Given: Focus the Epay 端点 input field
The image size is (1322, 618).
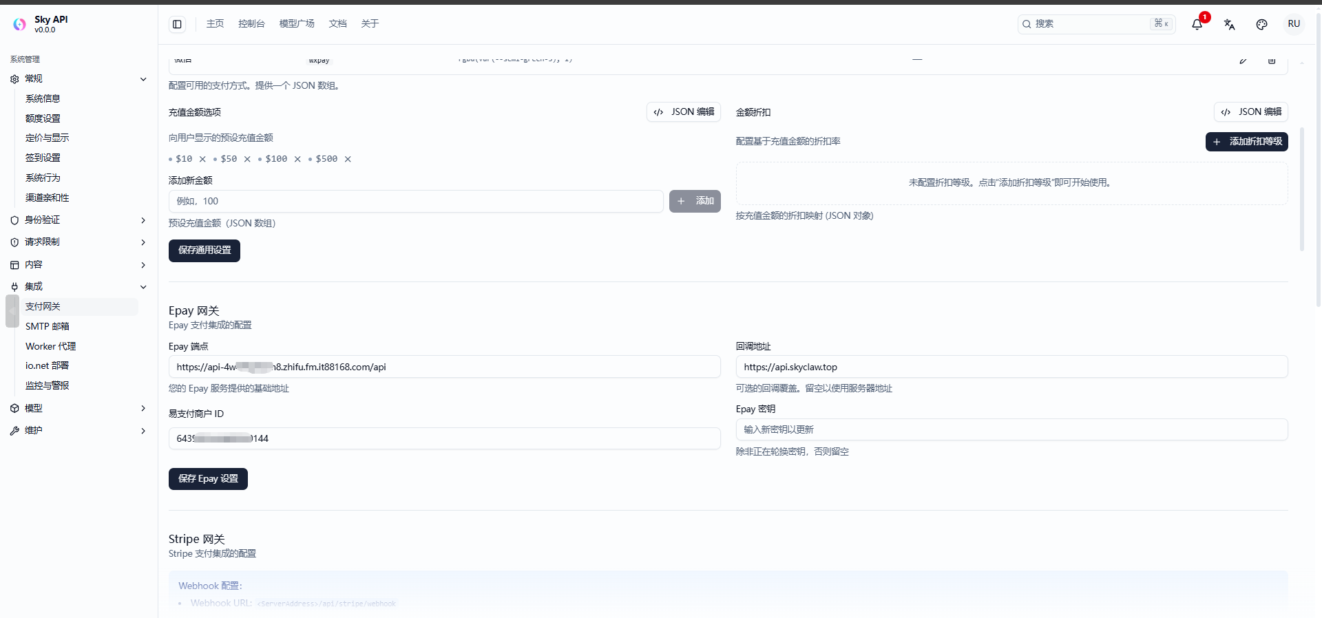Looking at the screenshot, I should [x=445, y=367].
